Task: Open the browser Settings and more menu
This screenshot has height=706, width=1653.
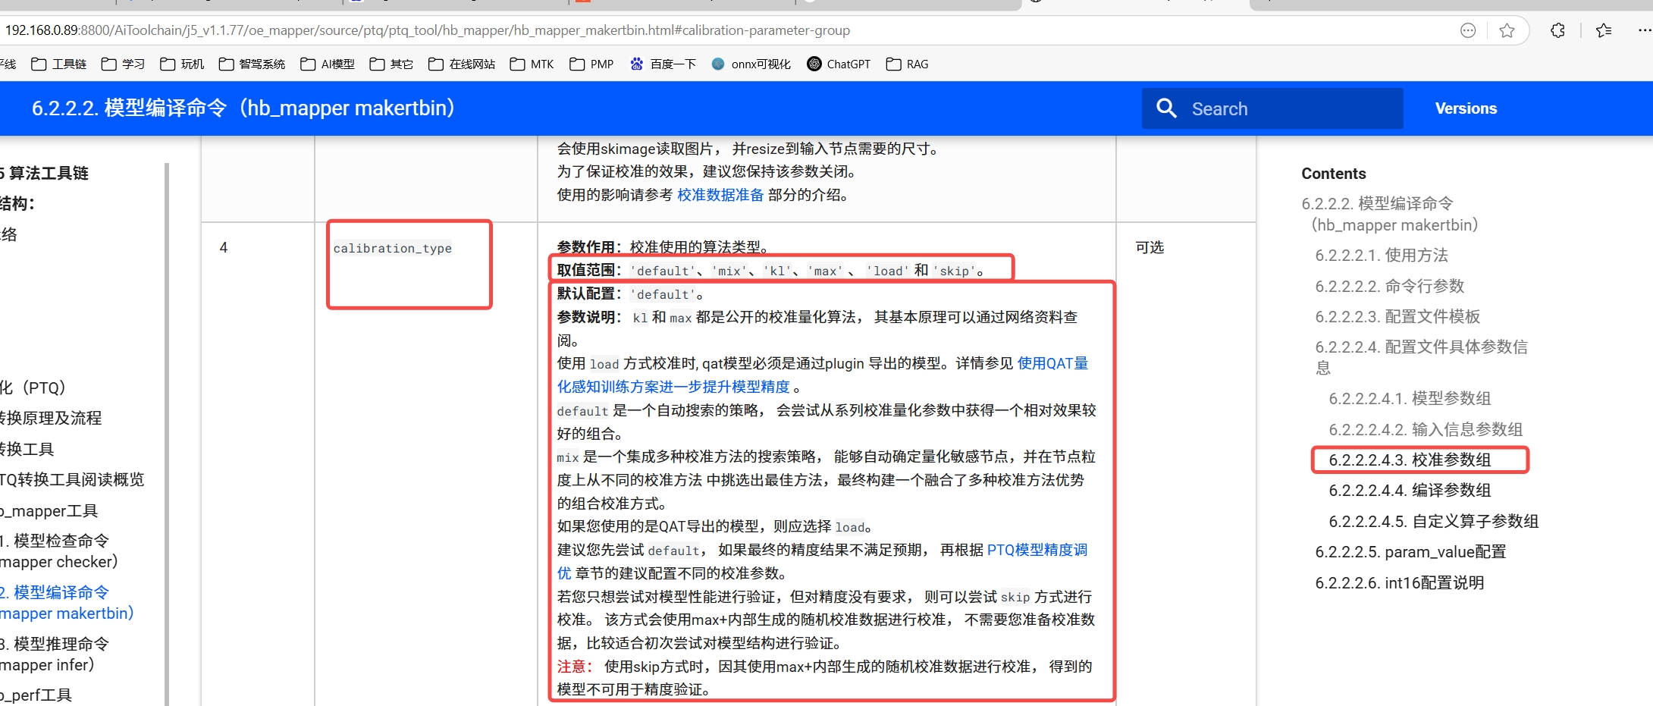Action: pyautogui.click(x=1644, y=30)
